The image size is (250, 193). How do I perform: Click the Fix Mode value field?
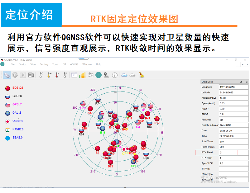(x=233, y=120)
